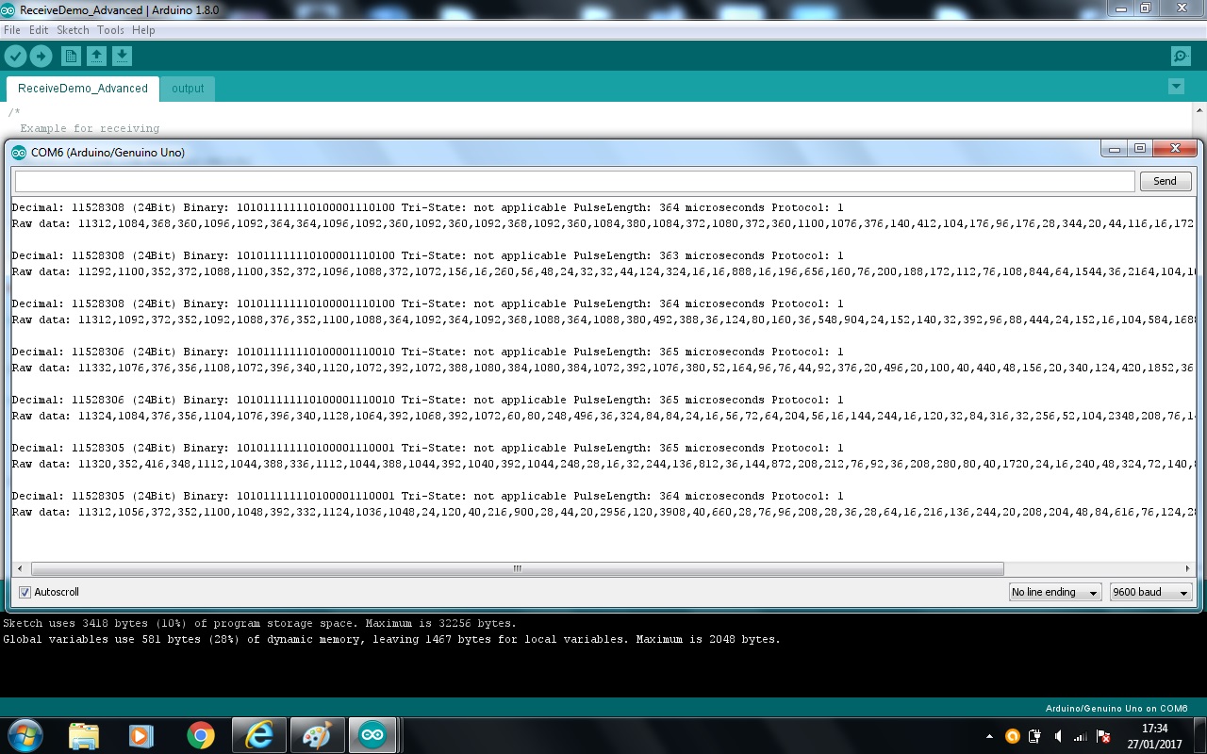This screenshot has width=1207, height=754.
Task: Click the Send button
Action: pos(1166,180)
